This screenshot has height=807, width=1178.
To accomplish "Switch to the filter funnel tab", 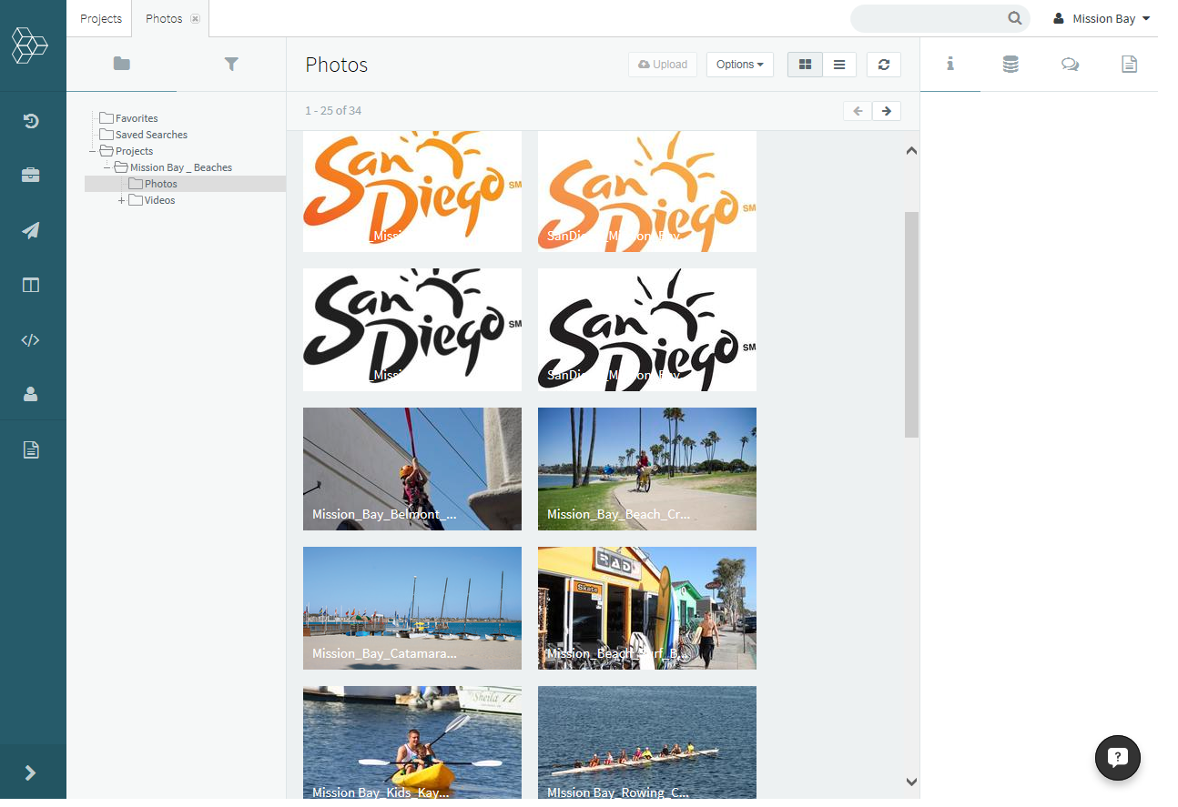I will coord(231,64).
